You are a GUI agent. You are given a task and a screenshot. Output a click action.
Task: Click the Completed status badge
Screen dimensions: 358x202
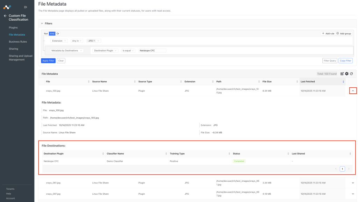(239, 161)
